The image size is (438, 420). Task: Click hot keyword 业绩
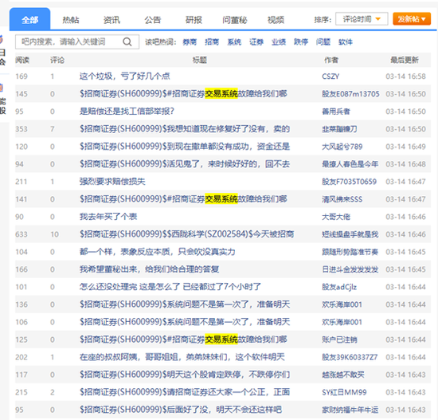coord(279,42)
